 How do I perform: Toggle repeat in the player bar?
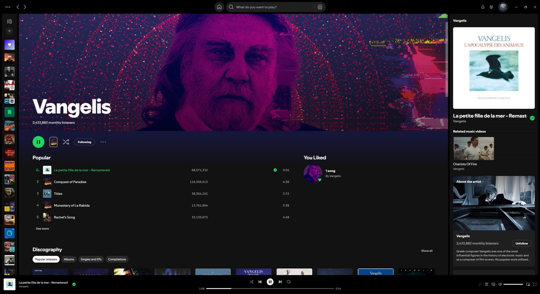coord(289,282)
